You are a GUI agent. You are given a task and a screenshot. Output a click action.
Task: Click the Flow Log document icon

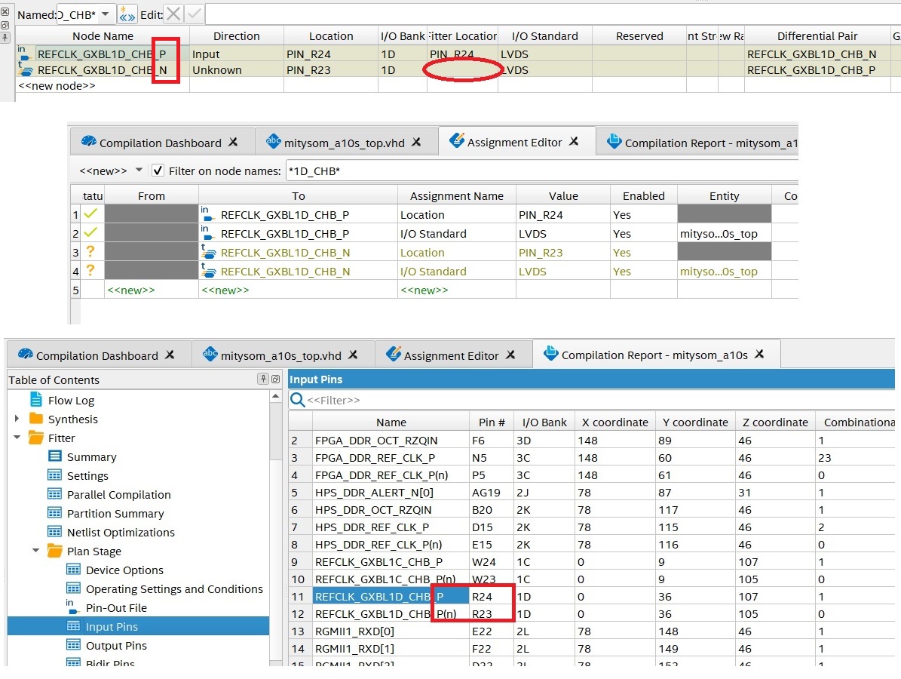[36, 400]
